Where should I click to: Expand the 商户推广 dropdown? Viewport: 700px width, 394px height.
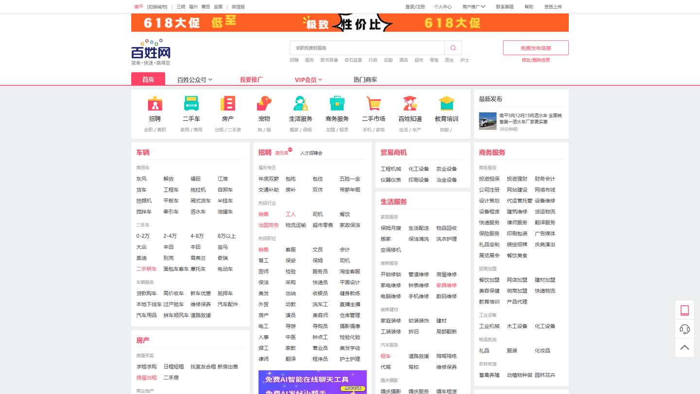coord(473,7)
